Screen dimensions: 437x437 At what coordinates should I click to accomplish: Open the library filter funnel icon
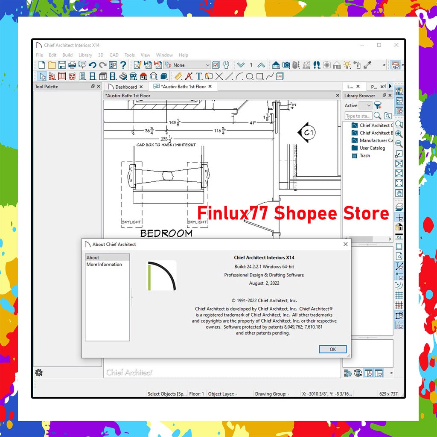pos(378,105)
